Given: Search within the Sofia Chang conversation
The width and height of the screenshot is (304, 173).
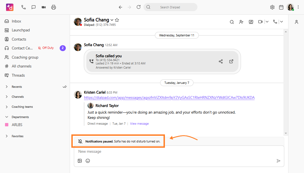Looking at the screenshot, I should point(232,22).
